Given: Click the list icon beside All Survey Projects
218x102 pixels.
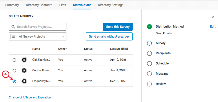Looking at the screenshot, I should 13,37.
